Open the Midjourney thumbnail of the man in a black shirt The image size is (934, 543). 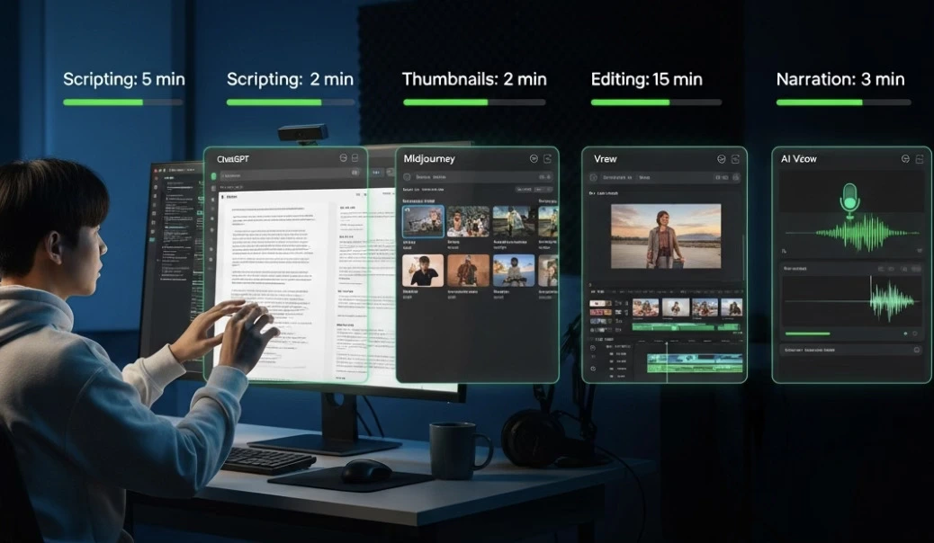coord(423,271)
